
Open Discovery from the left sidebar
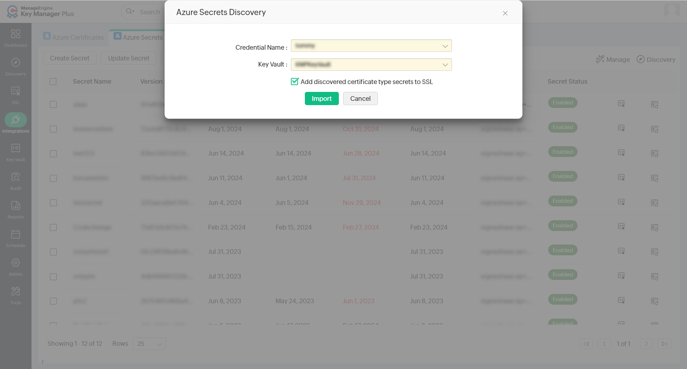tap(16, 67)
